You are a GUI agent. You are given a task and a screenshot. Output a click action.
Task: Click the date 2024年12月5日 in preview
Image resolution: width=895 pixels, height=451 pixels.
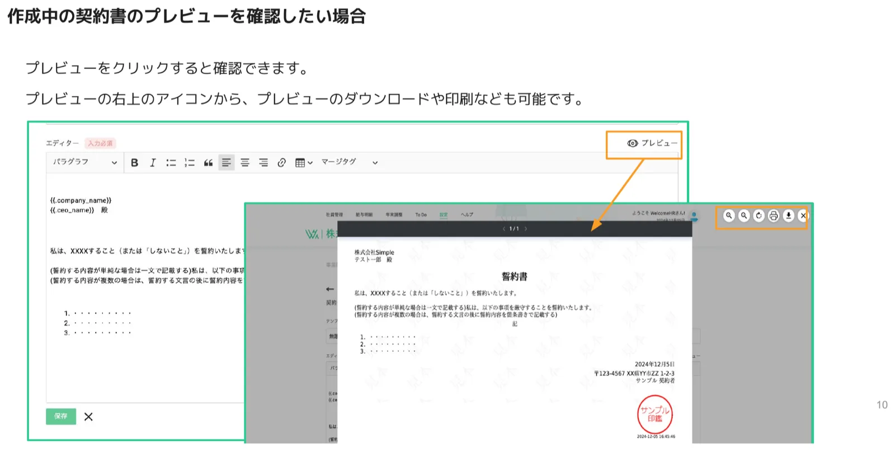click(x=654, y=364)
